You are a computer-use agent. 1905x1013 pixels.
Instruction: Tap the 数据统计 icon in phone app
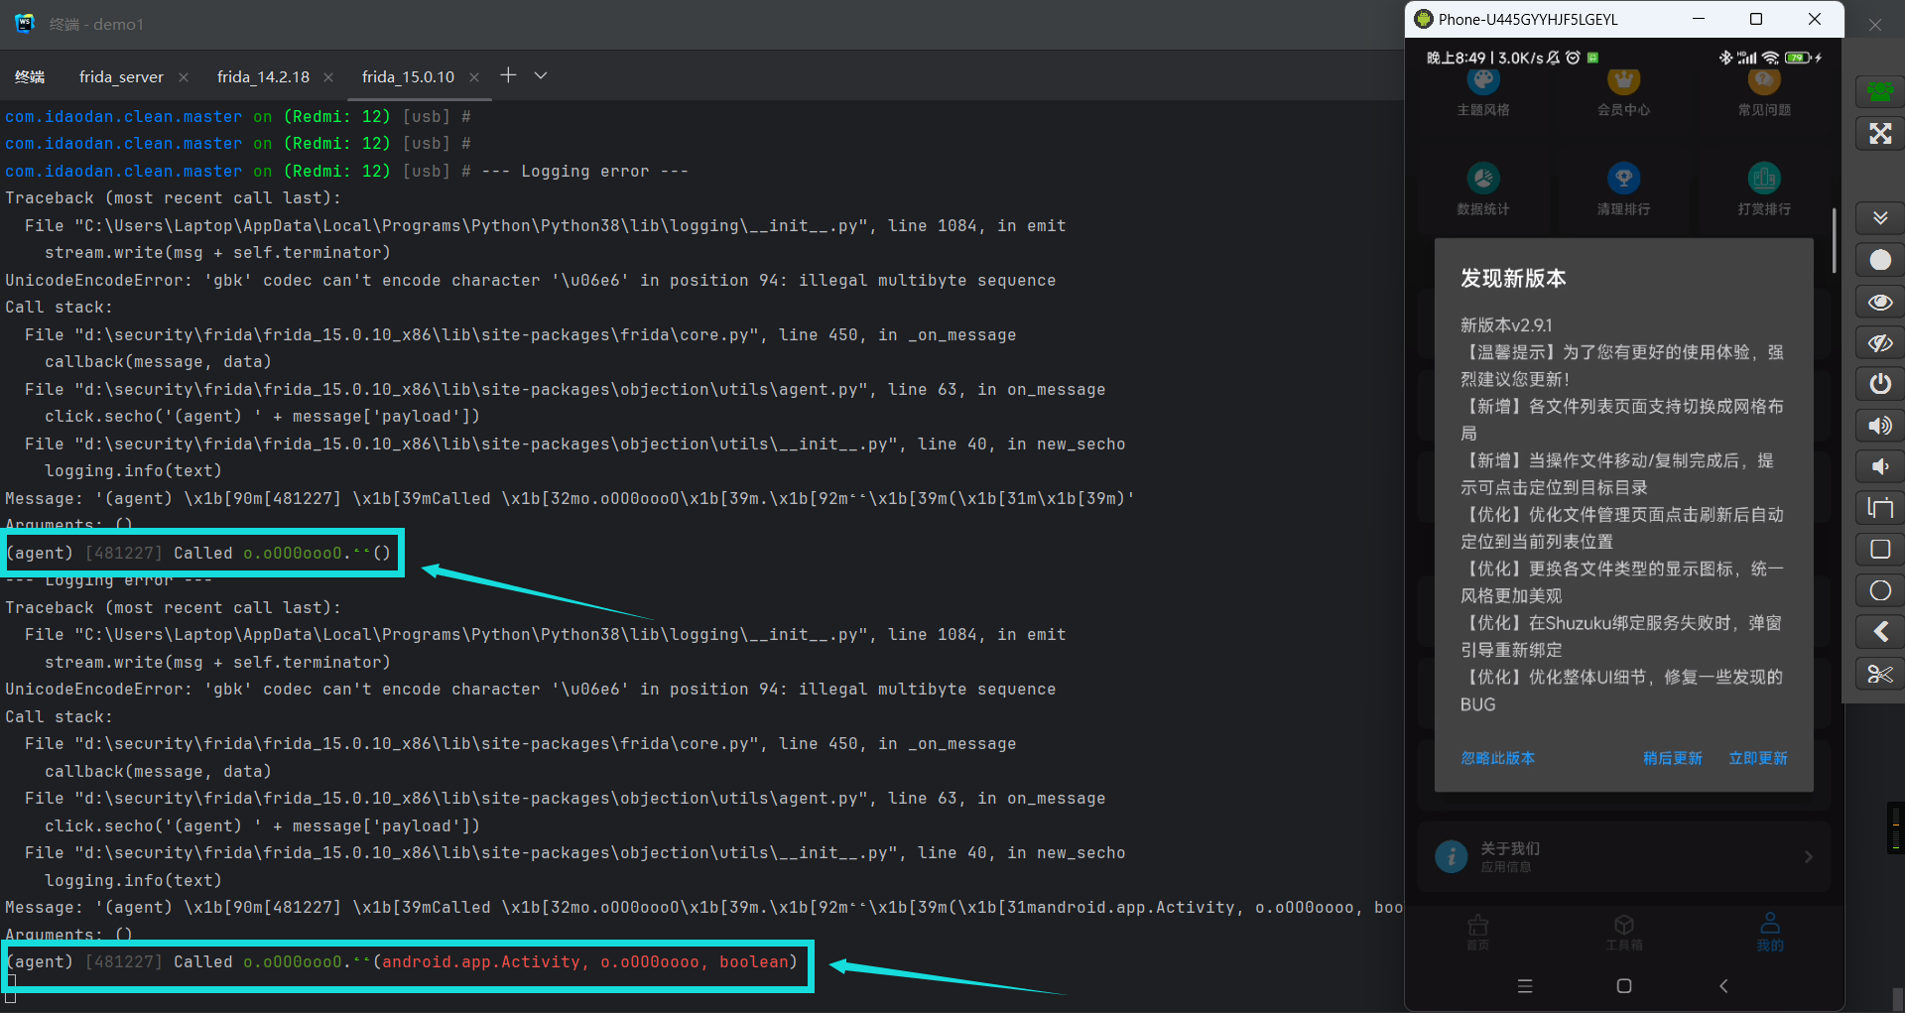point(1483,179)
